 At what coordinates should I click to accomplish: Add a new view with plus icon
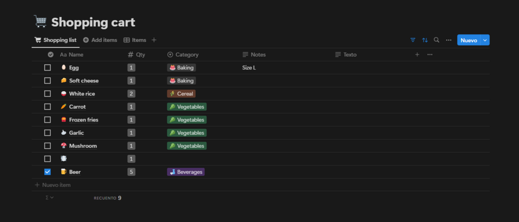(154, 40)
